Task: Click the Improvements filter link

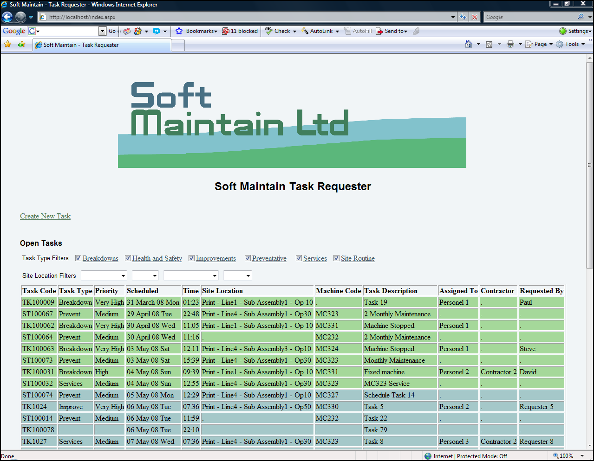Action: [x=216, y=258]
